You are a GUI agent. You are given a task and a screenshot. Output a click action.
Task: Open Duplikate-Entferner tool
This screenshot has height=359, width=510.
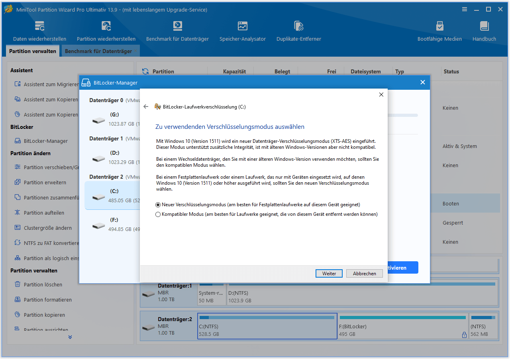[x=298, y=31]
